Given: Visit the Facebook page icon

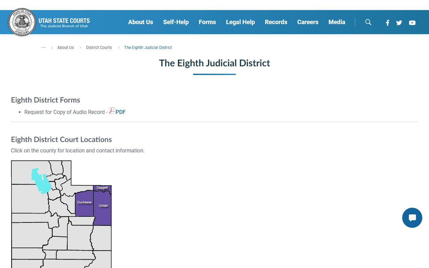Looking at the screenshot, I should coord(387,23).
